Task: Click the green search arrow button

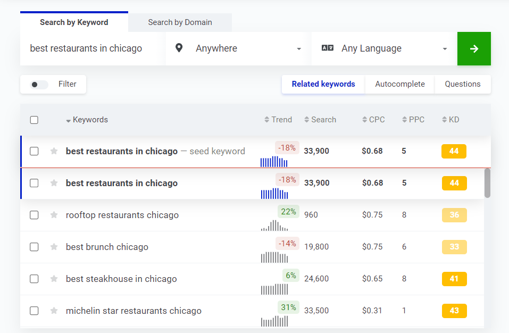Action: point(473,48)
